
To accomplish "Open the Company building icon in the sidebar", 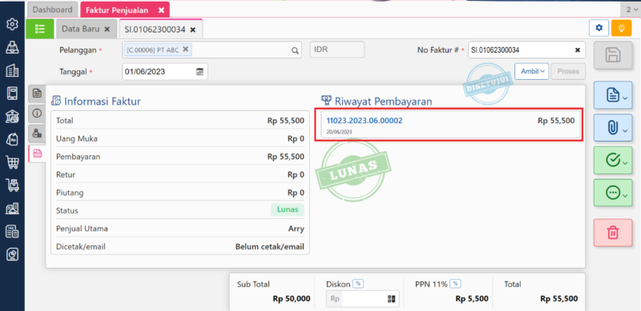I will click(x=12, y=70).
